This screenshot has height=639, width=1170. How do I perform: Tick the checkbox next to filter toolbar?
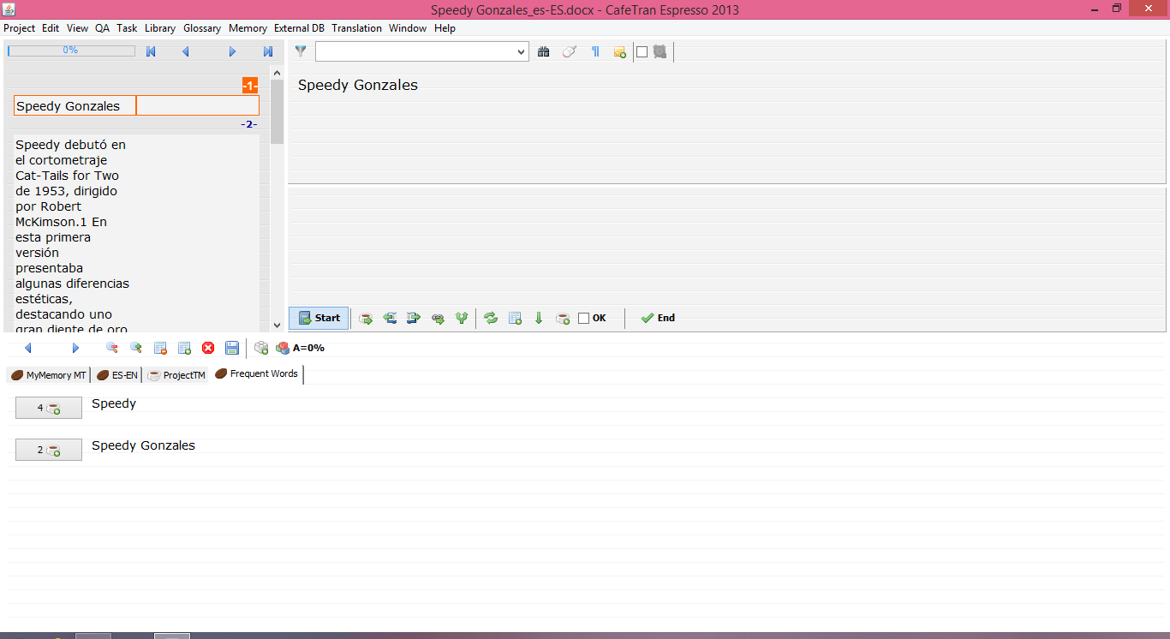click(x=642, y=51)
